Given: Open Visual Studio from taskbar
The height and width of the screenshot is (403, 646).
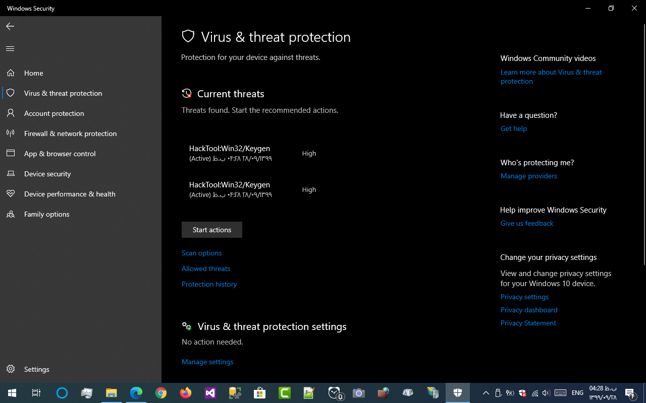Looking at the screenshot, I should coord(210,393).
